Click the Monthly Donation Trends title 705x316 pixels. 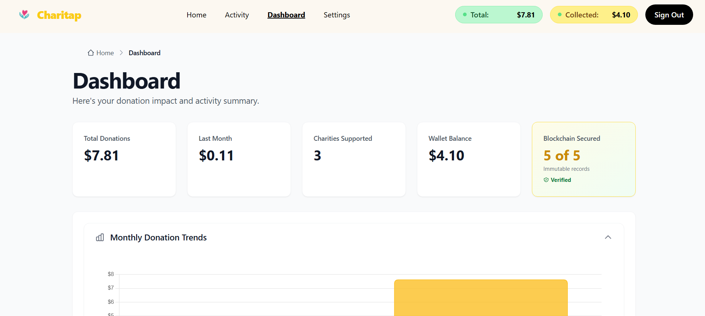pos(158,237)
